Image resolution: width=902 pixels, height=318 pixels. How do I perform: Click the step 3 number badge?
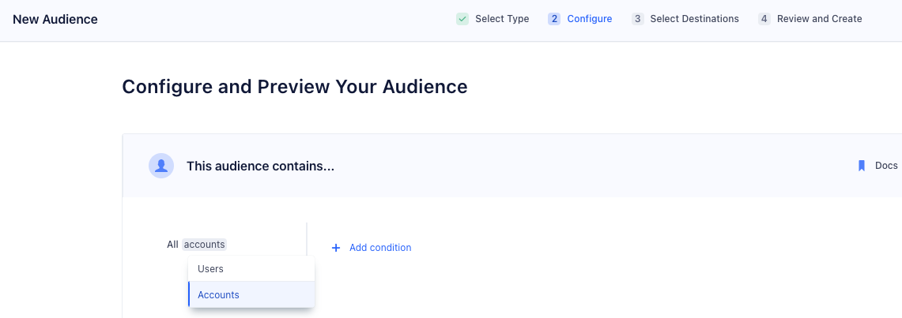[637, 19]
